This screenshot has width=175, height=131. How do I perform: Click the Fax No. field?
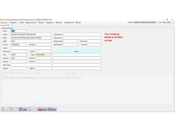19,61
